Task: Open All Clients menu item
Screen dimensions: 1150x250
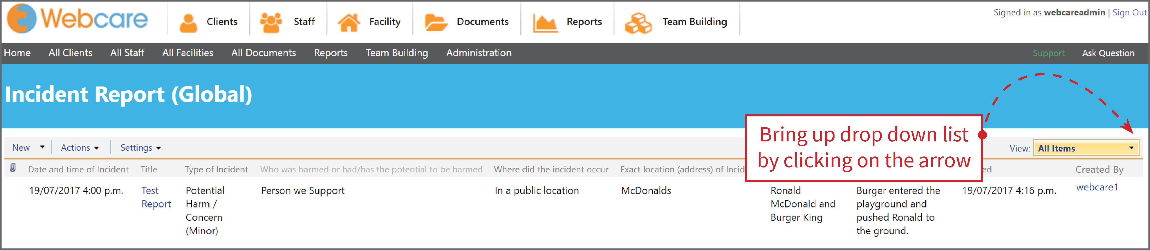Action: (71, 53)
